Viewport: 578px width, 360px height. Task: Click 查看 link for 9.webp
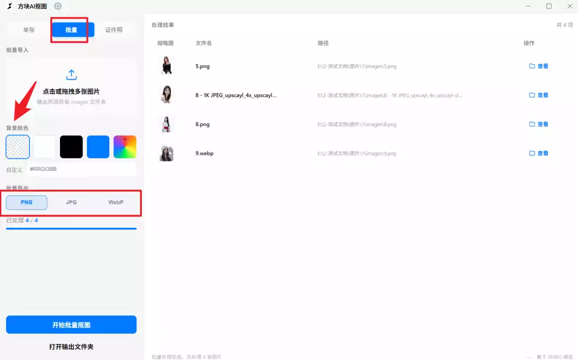543,153
